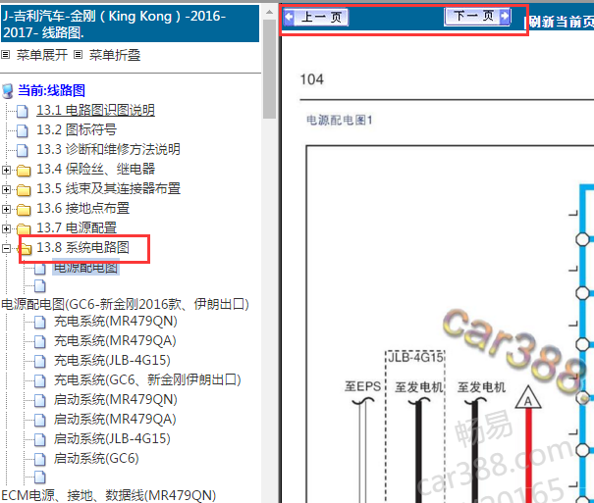This screenshot has height=503, width=594.
Task: Click the icon before 菜单折叠
Action: tap(78, 55)
